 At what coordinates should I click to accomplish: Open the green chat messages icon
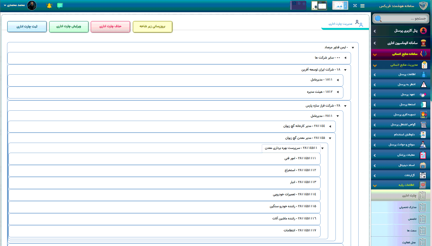click(x=60, y=6)
